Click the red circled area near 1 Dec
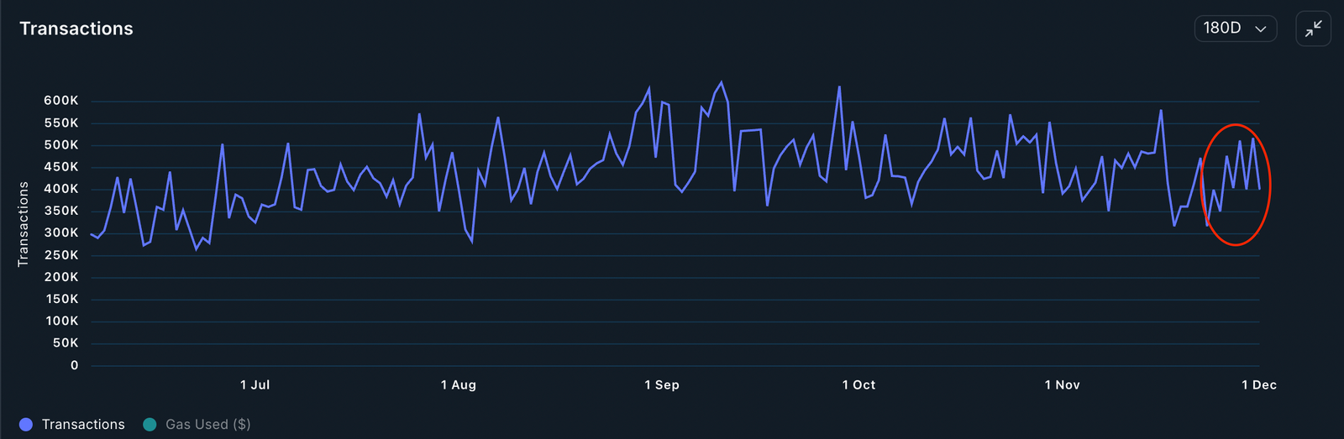Image resolution: width=1344 pixels, height=439 pixels. 1235,185
